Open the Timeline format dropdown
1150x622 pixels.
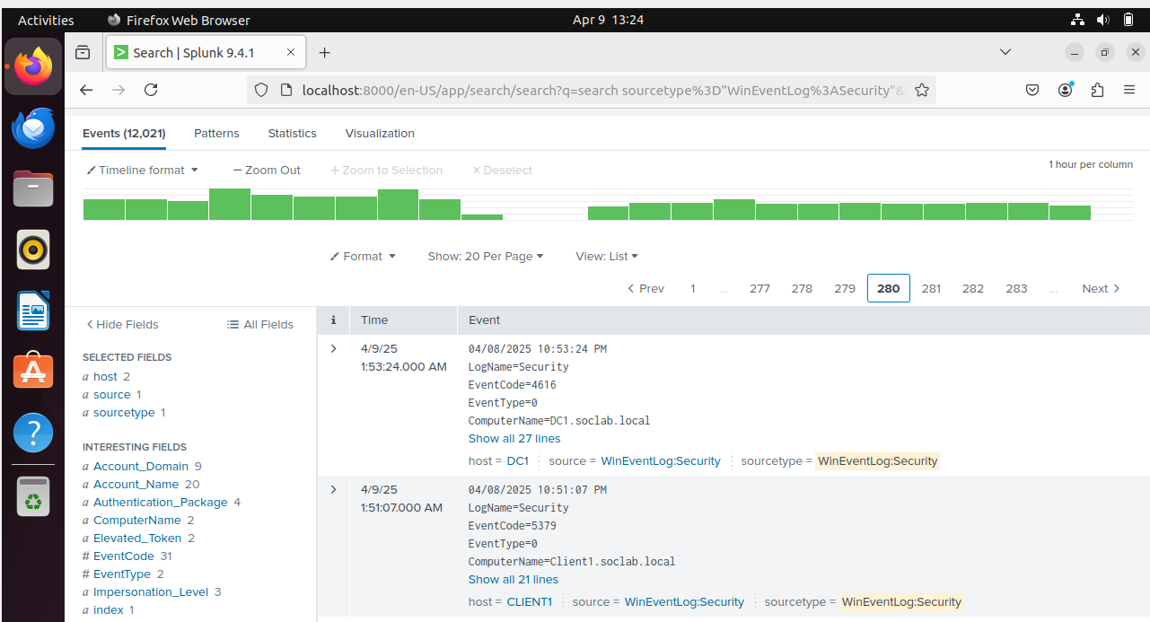pyautogui.click(x=142, y=170)
